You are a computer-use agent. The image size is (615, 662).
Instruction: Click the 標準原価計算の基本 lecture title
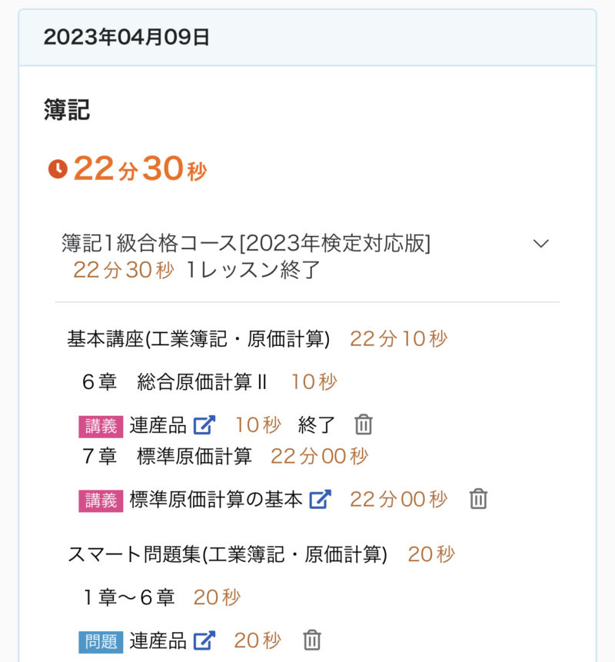tap(216, 499)
